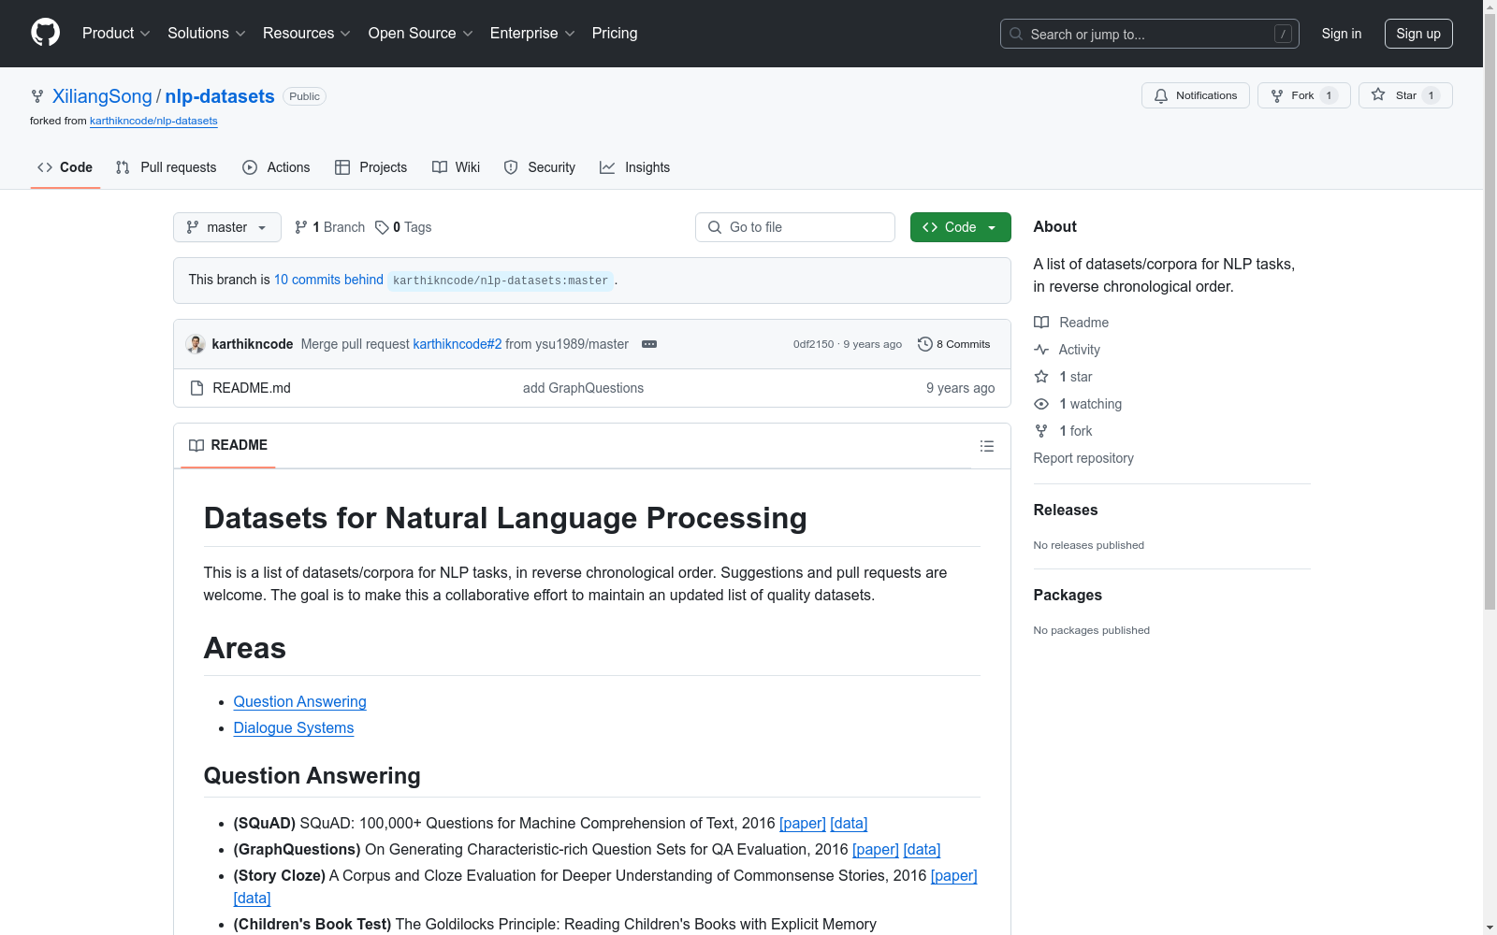Open the nlp-datasets repository link
Screen dimensions: 1497x935
[x=220, y=96]
